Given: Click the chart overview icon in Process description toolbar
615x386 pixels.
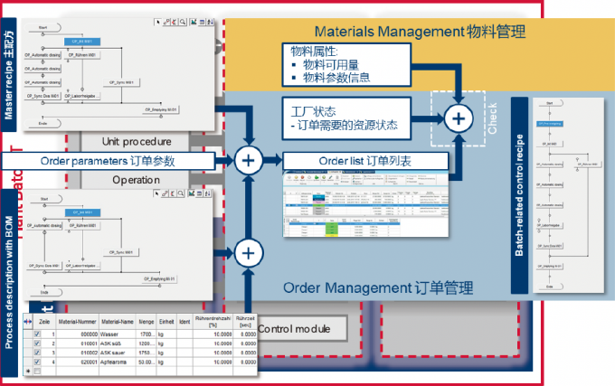Looking at the screenshot, I should 192,193.
